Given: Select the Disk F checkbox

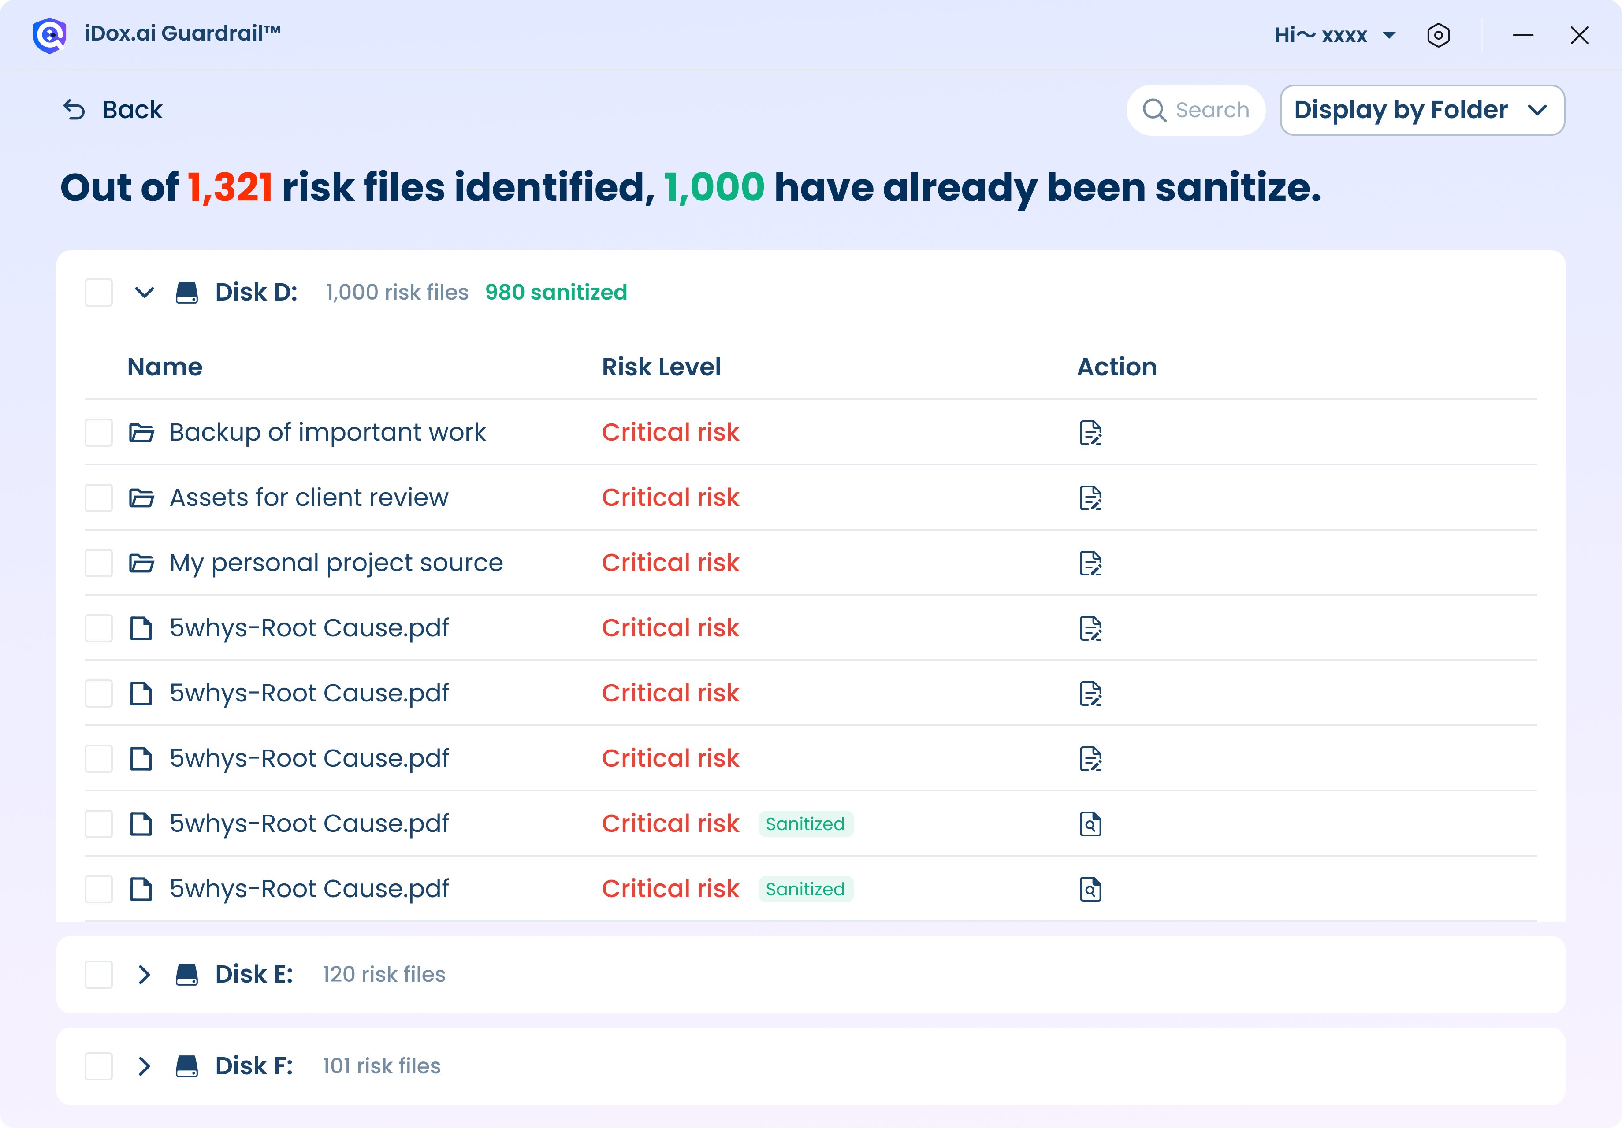Looking at the screenshot, I should click(99, 1066).
